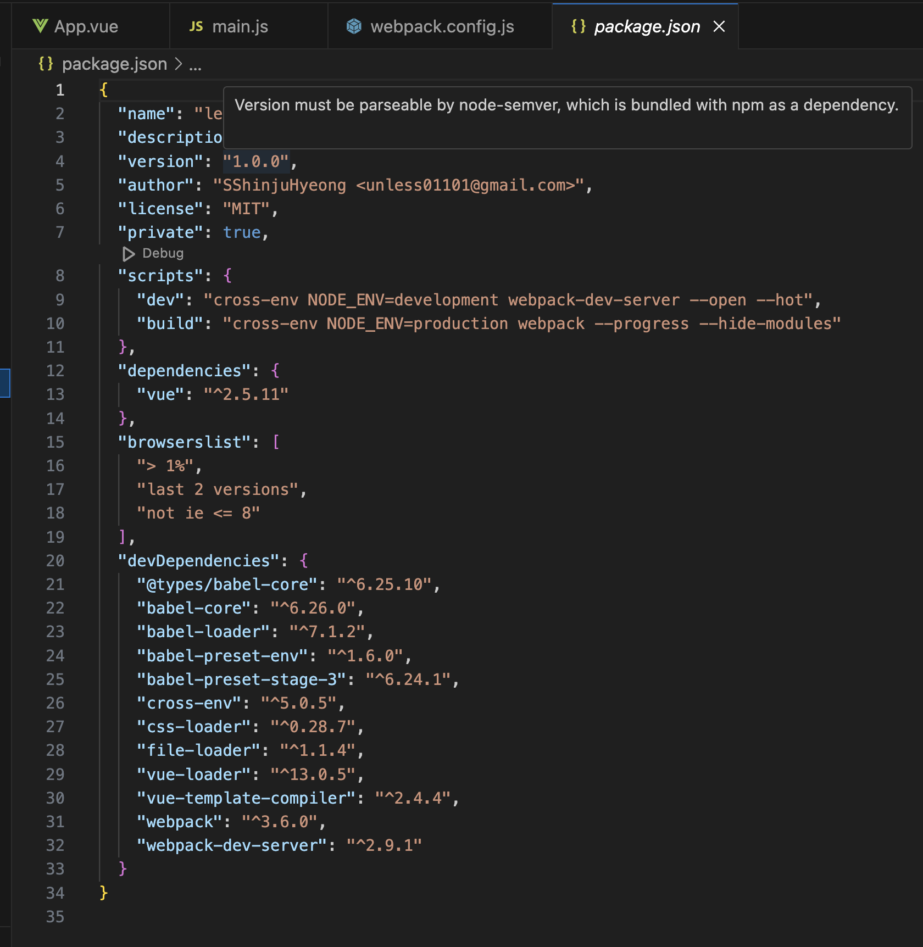Close the package.json tab
Viewport: 923px width, 947px height.
pos(719,26)
